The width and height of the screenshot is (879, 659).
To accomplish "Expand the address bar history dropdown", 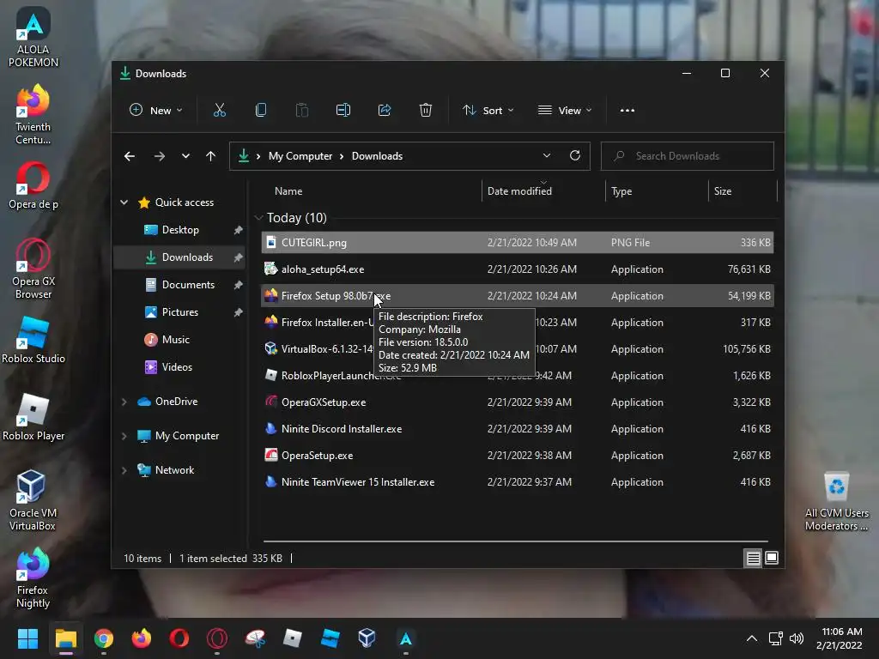I will 547,156.
